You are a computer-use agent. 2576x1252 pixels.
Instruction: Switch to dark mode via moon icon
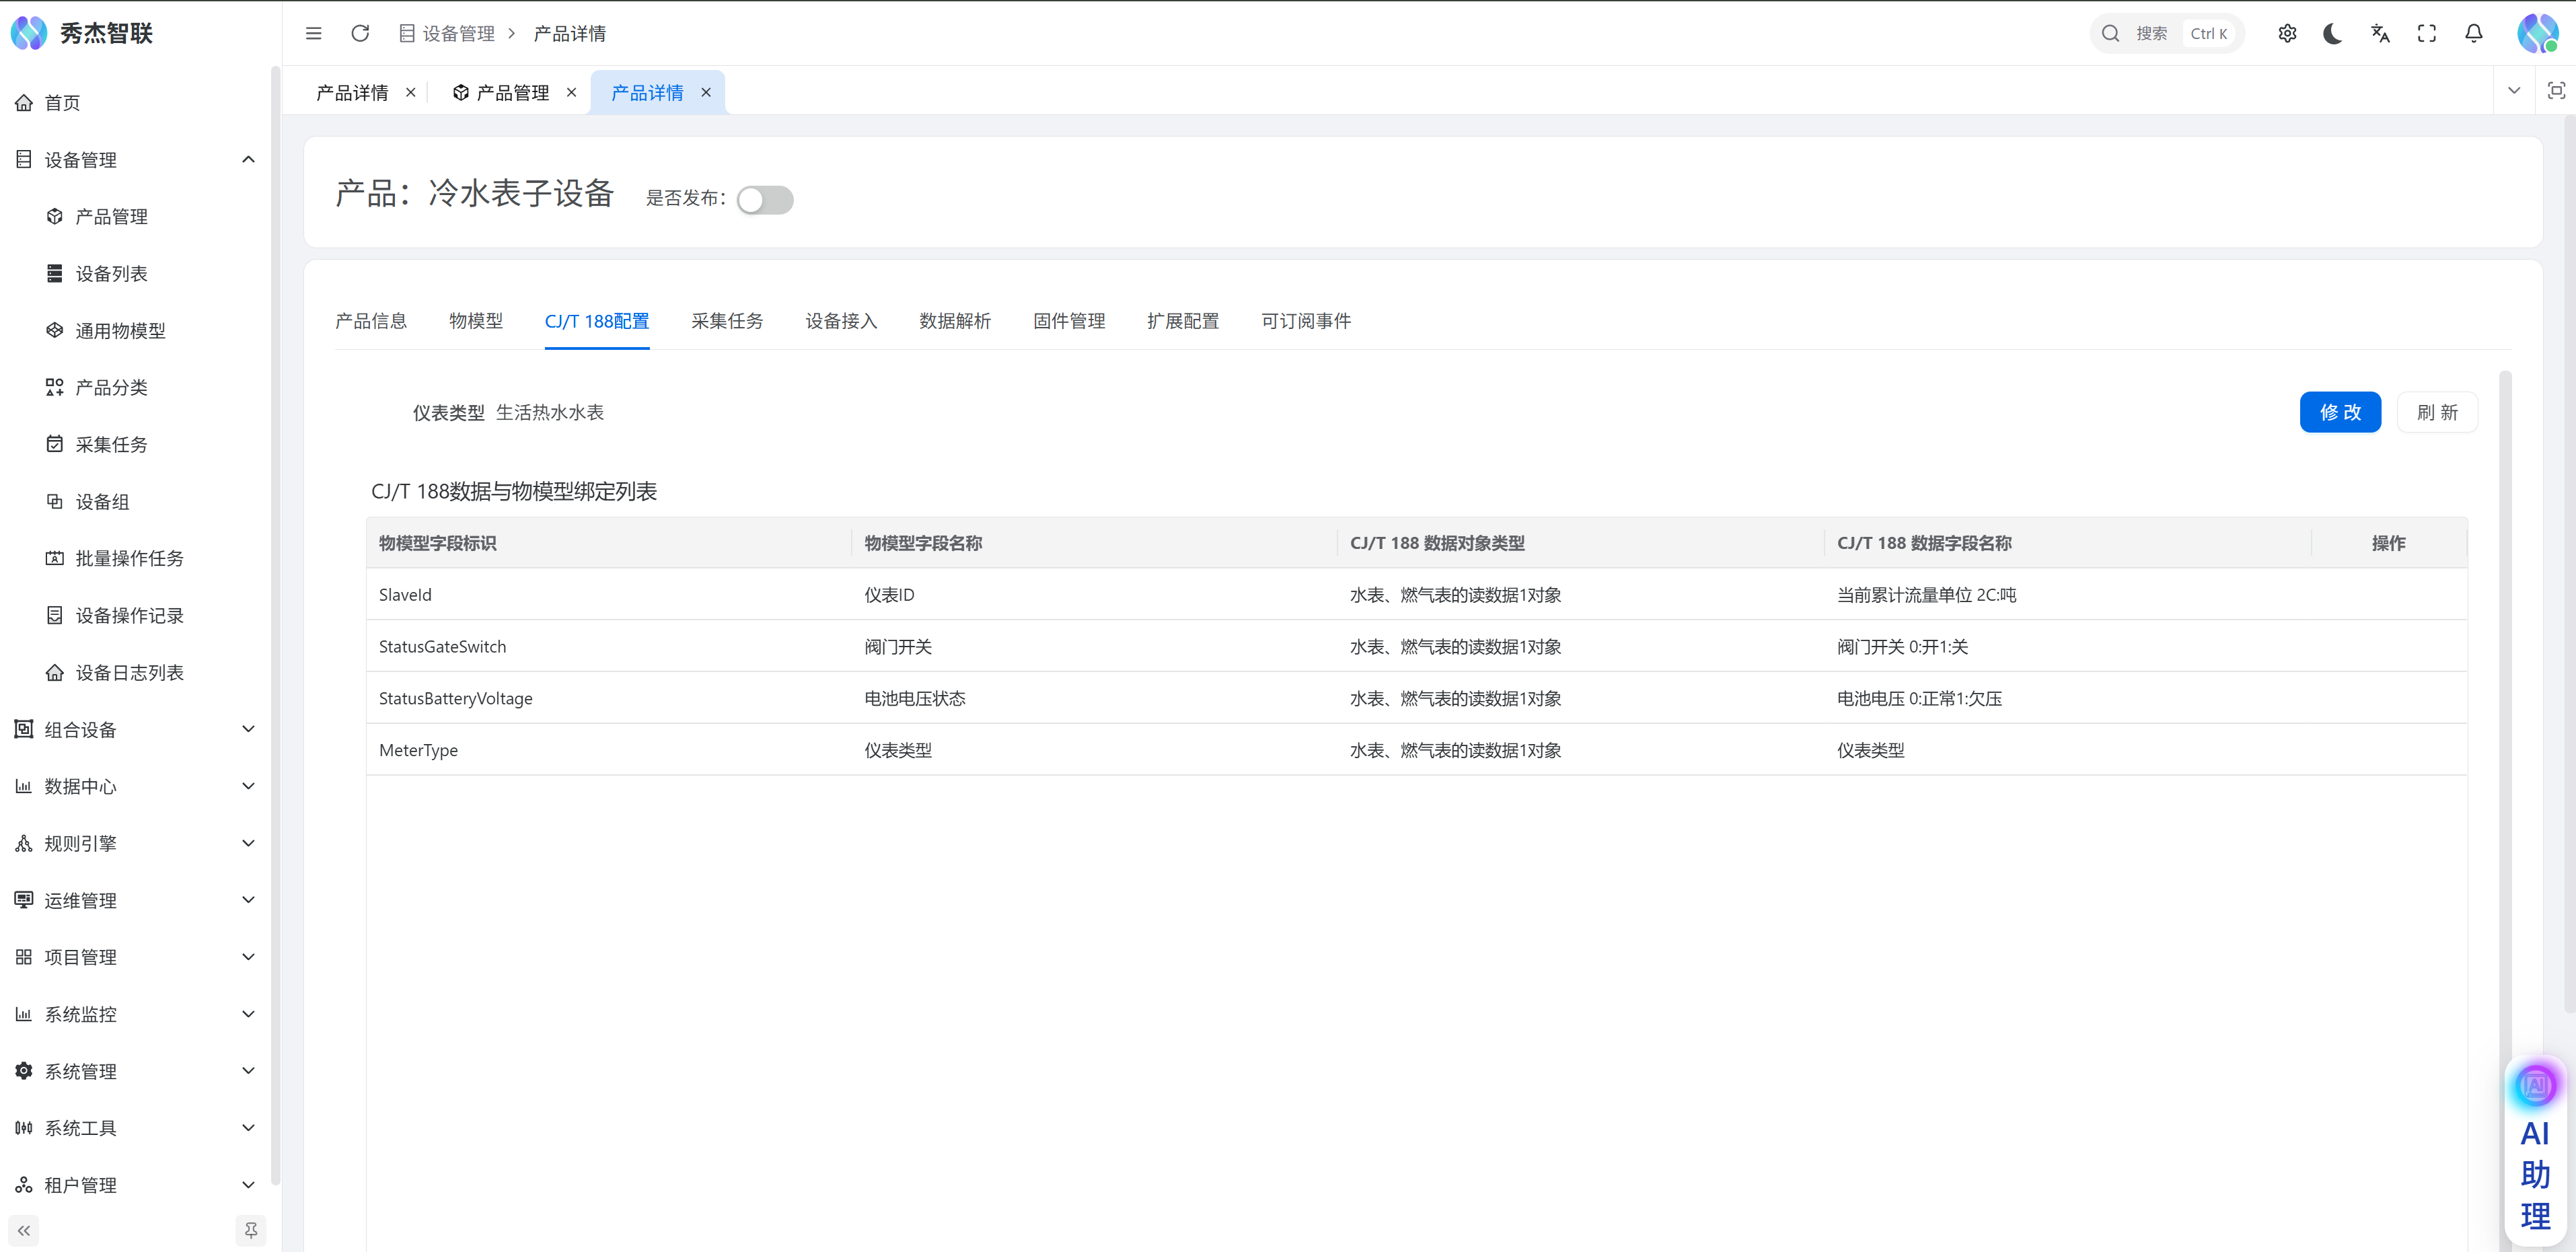point(2333,33)
